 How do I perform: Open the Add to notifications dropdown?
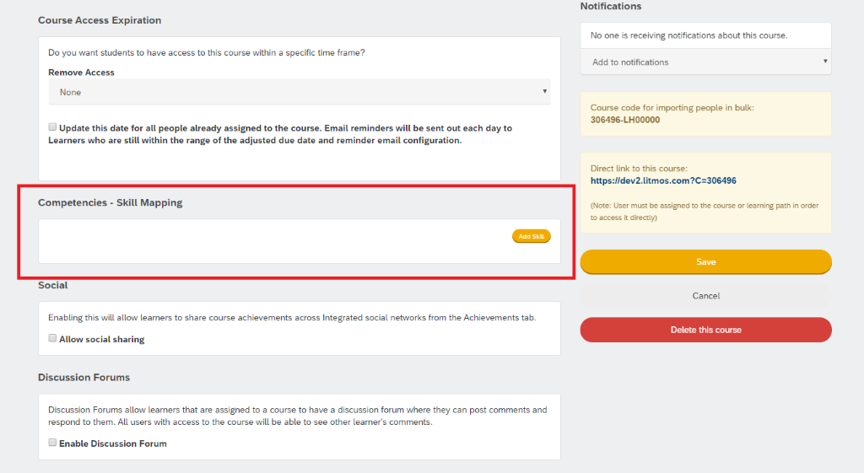pos(705,62)
